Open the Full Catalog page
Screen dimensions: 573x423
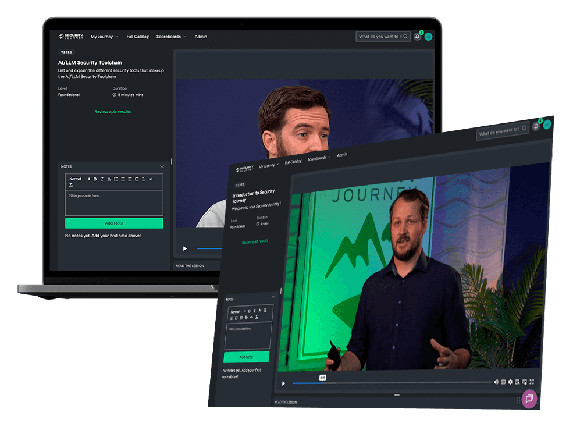coord(137,36)
